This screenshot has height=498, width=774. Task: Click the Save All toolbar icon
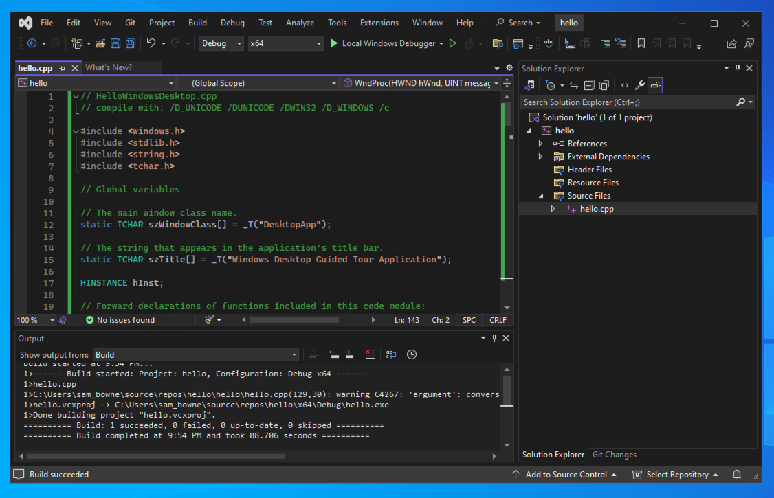coord(130,43)
